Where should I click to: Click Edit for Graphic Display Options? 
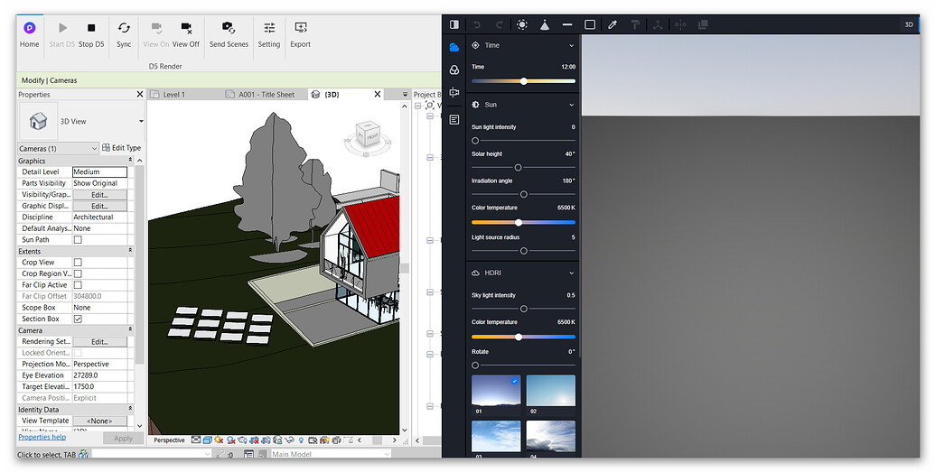pyautogui.click(x=99, y=206)
